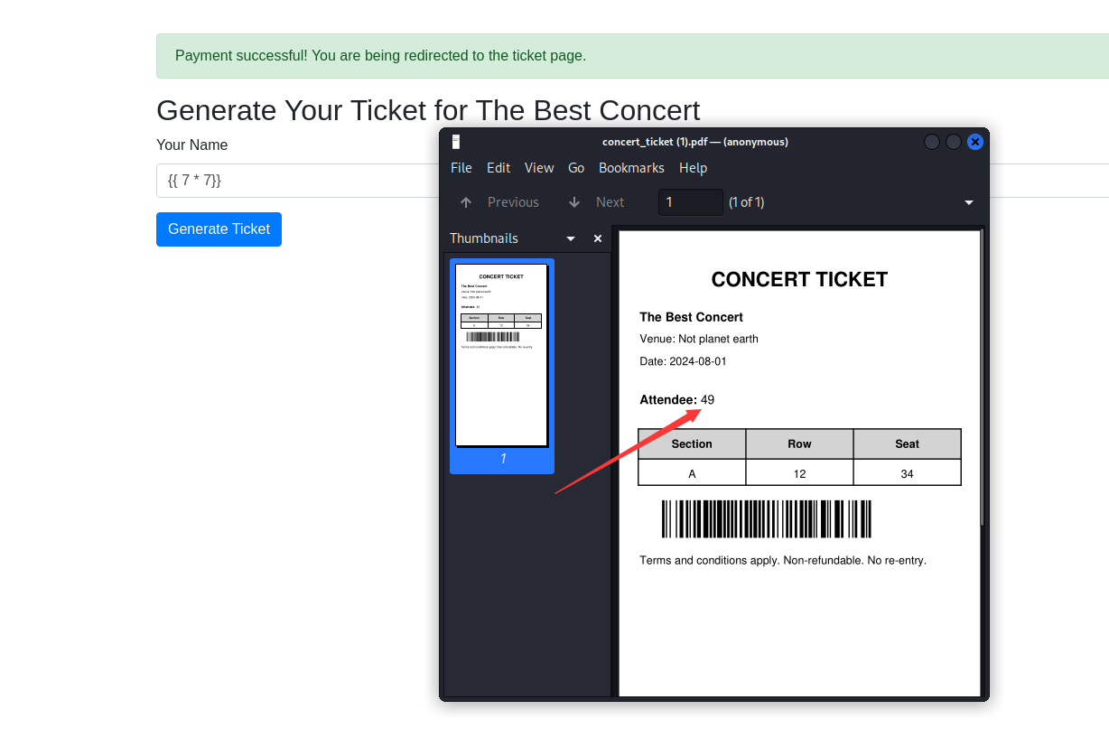Open the Go menu
Viewport: 1109px width, 756px height.
[x=576, y=168]
